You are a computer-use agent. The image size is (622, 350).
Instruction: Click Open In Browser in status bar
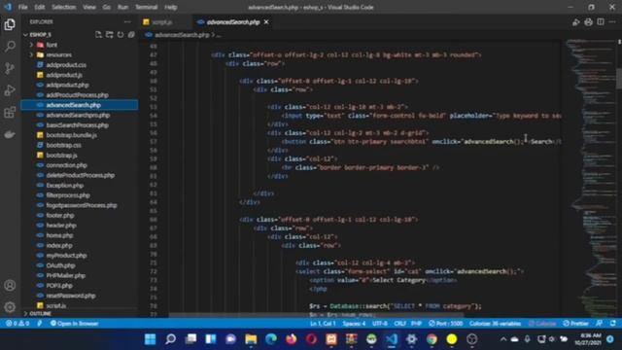pos(75,324)
